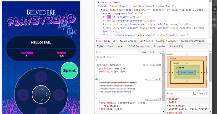Image resolution: width=217 pixels, height=114 pixels.
Task: Open the Properties tab
Action: click(159, 46)
